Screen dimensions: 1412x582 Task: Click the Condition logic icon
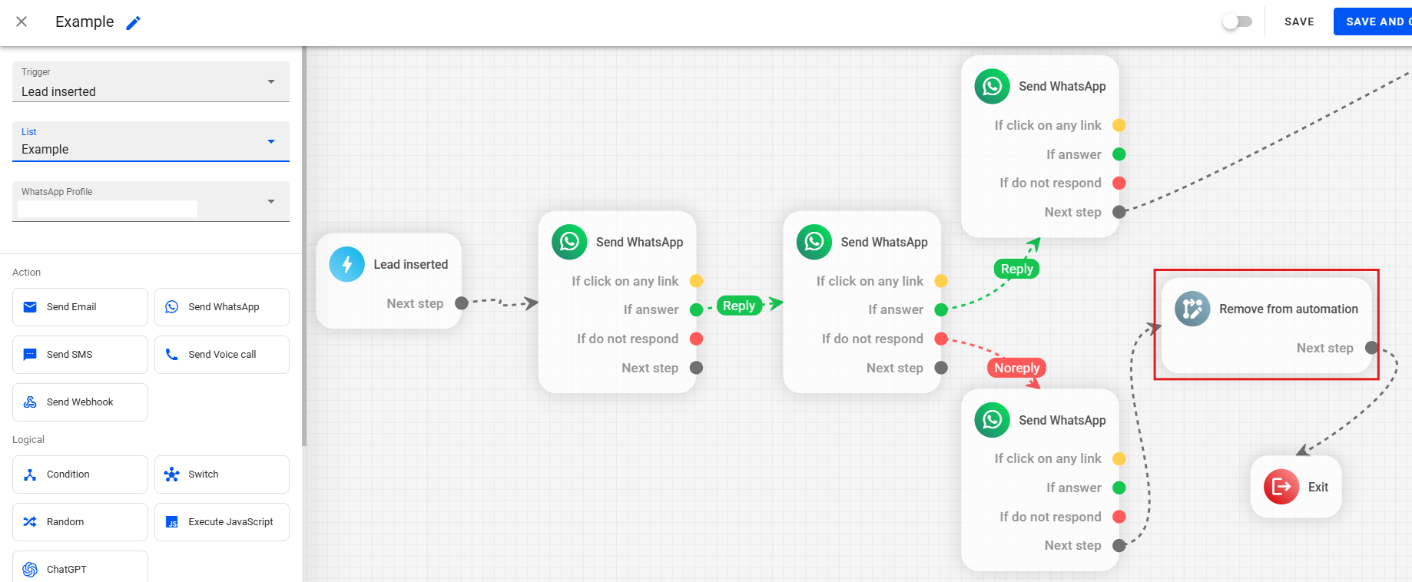(x=30, y=475)
